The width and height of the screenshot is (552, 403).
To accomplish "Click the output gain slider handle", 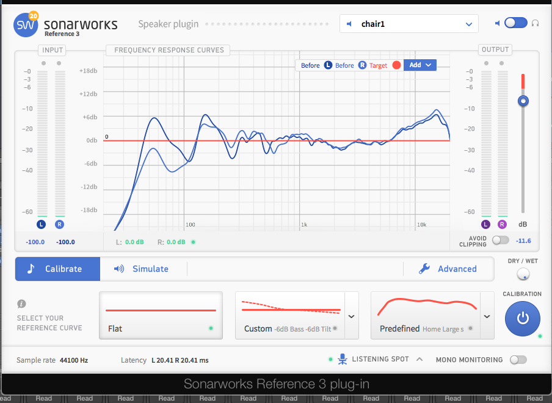I will (x=523, y=101).
